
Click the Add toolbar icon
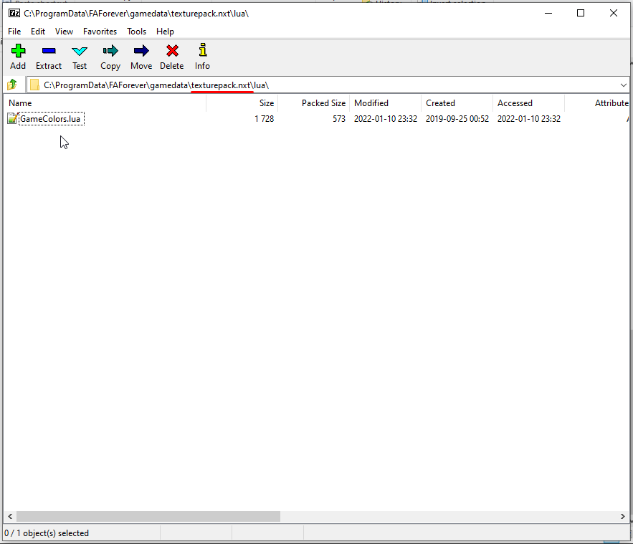pos(18,51)
